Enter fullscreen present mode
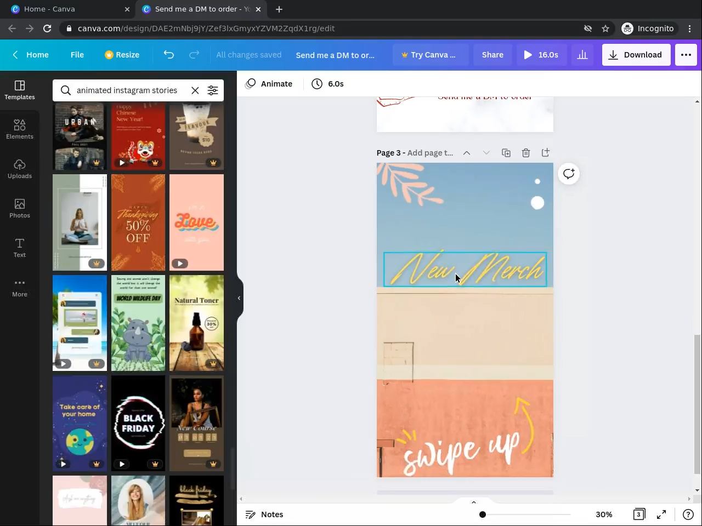Image resolution: width=702 pixels, height=526 pixels. click(x=661, y=514)
